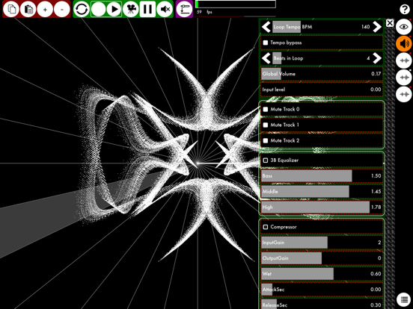The image size is (413, 309).
Task: Decrease Beats in Loop with left arrow
Action: tap(266, 58)
